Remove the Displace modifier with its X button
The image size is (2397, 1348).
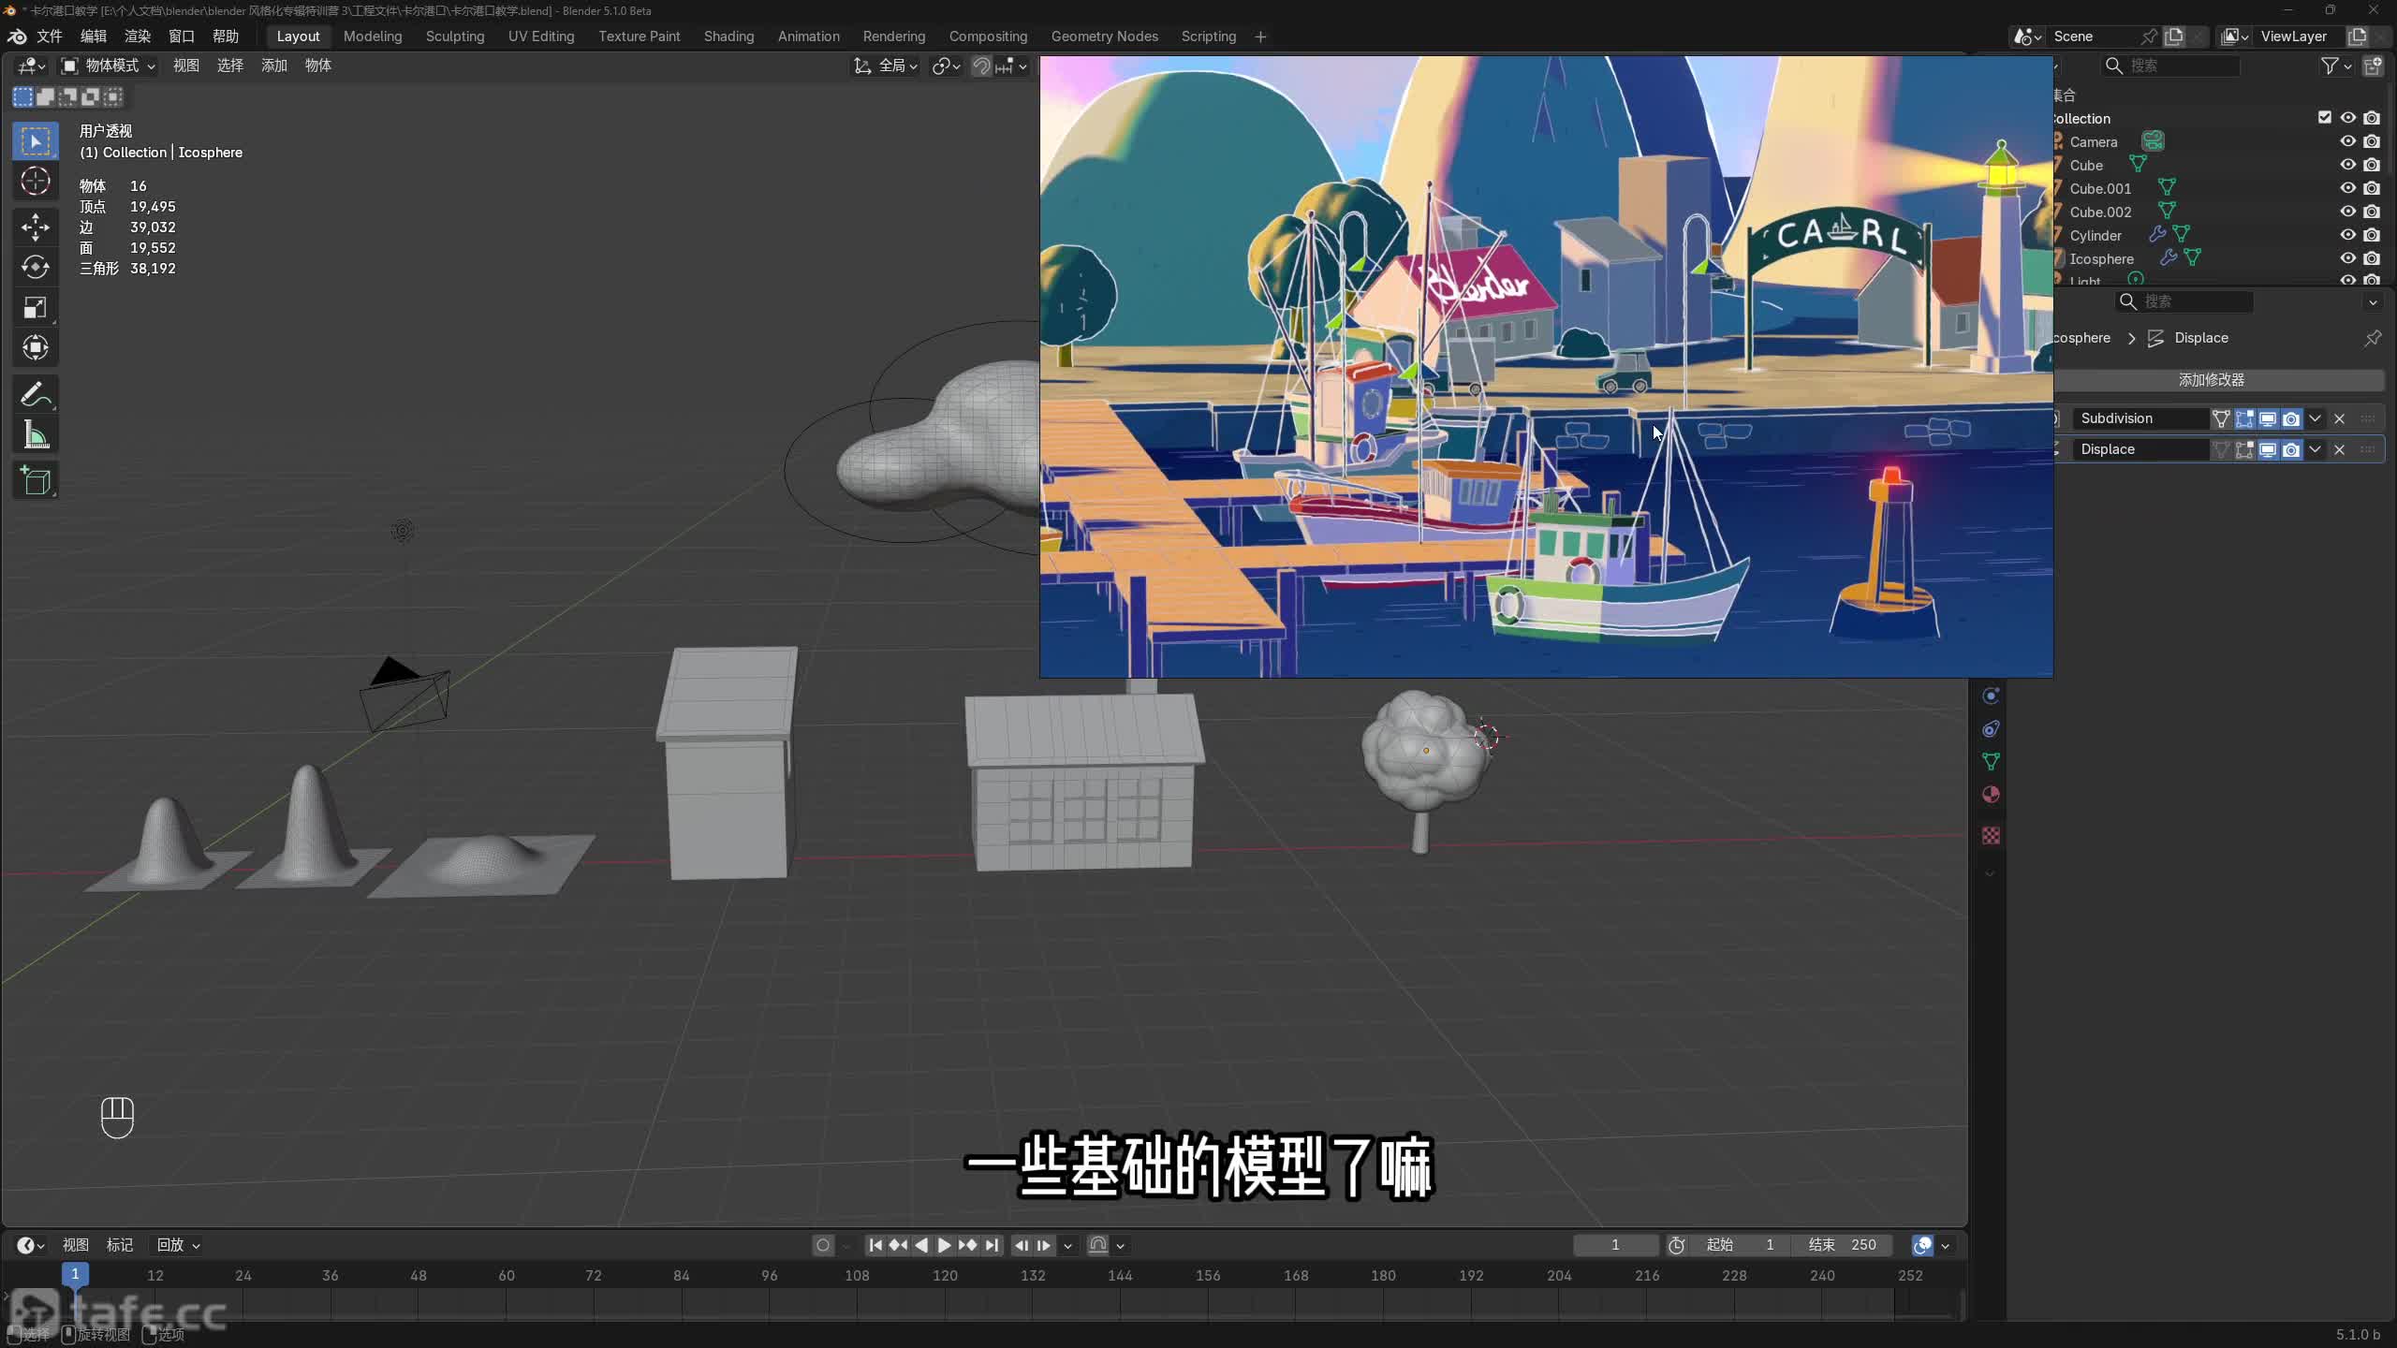(x=2339, y=449)
